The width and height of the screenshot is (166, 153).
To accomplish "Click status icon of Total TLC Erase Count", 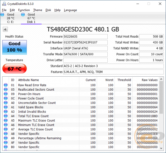I will [6, 116].
